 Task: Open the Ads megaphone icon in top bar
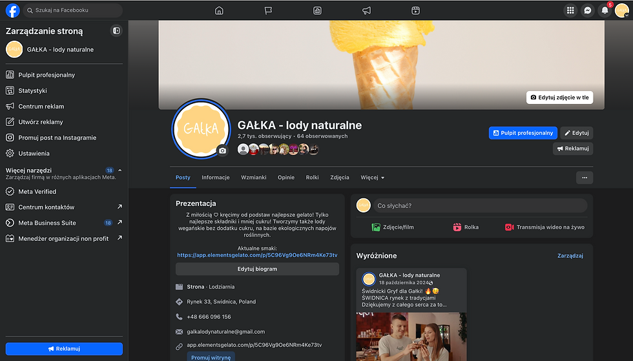[367, 10]
